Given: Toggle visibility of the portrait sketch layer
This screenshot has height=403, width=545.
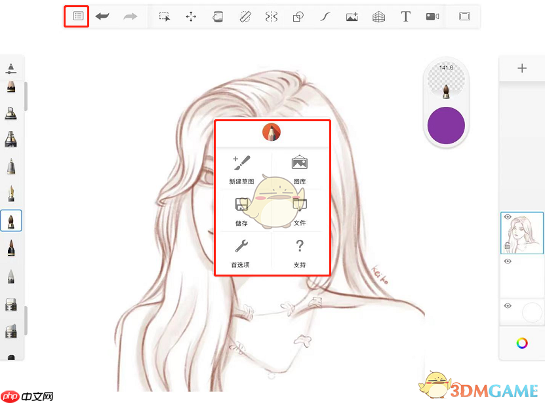Looking at the screenshot, I should click(508, 217).
